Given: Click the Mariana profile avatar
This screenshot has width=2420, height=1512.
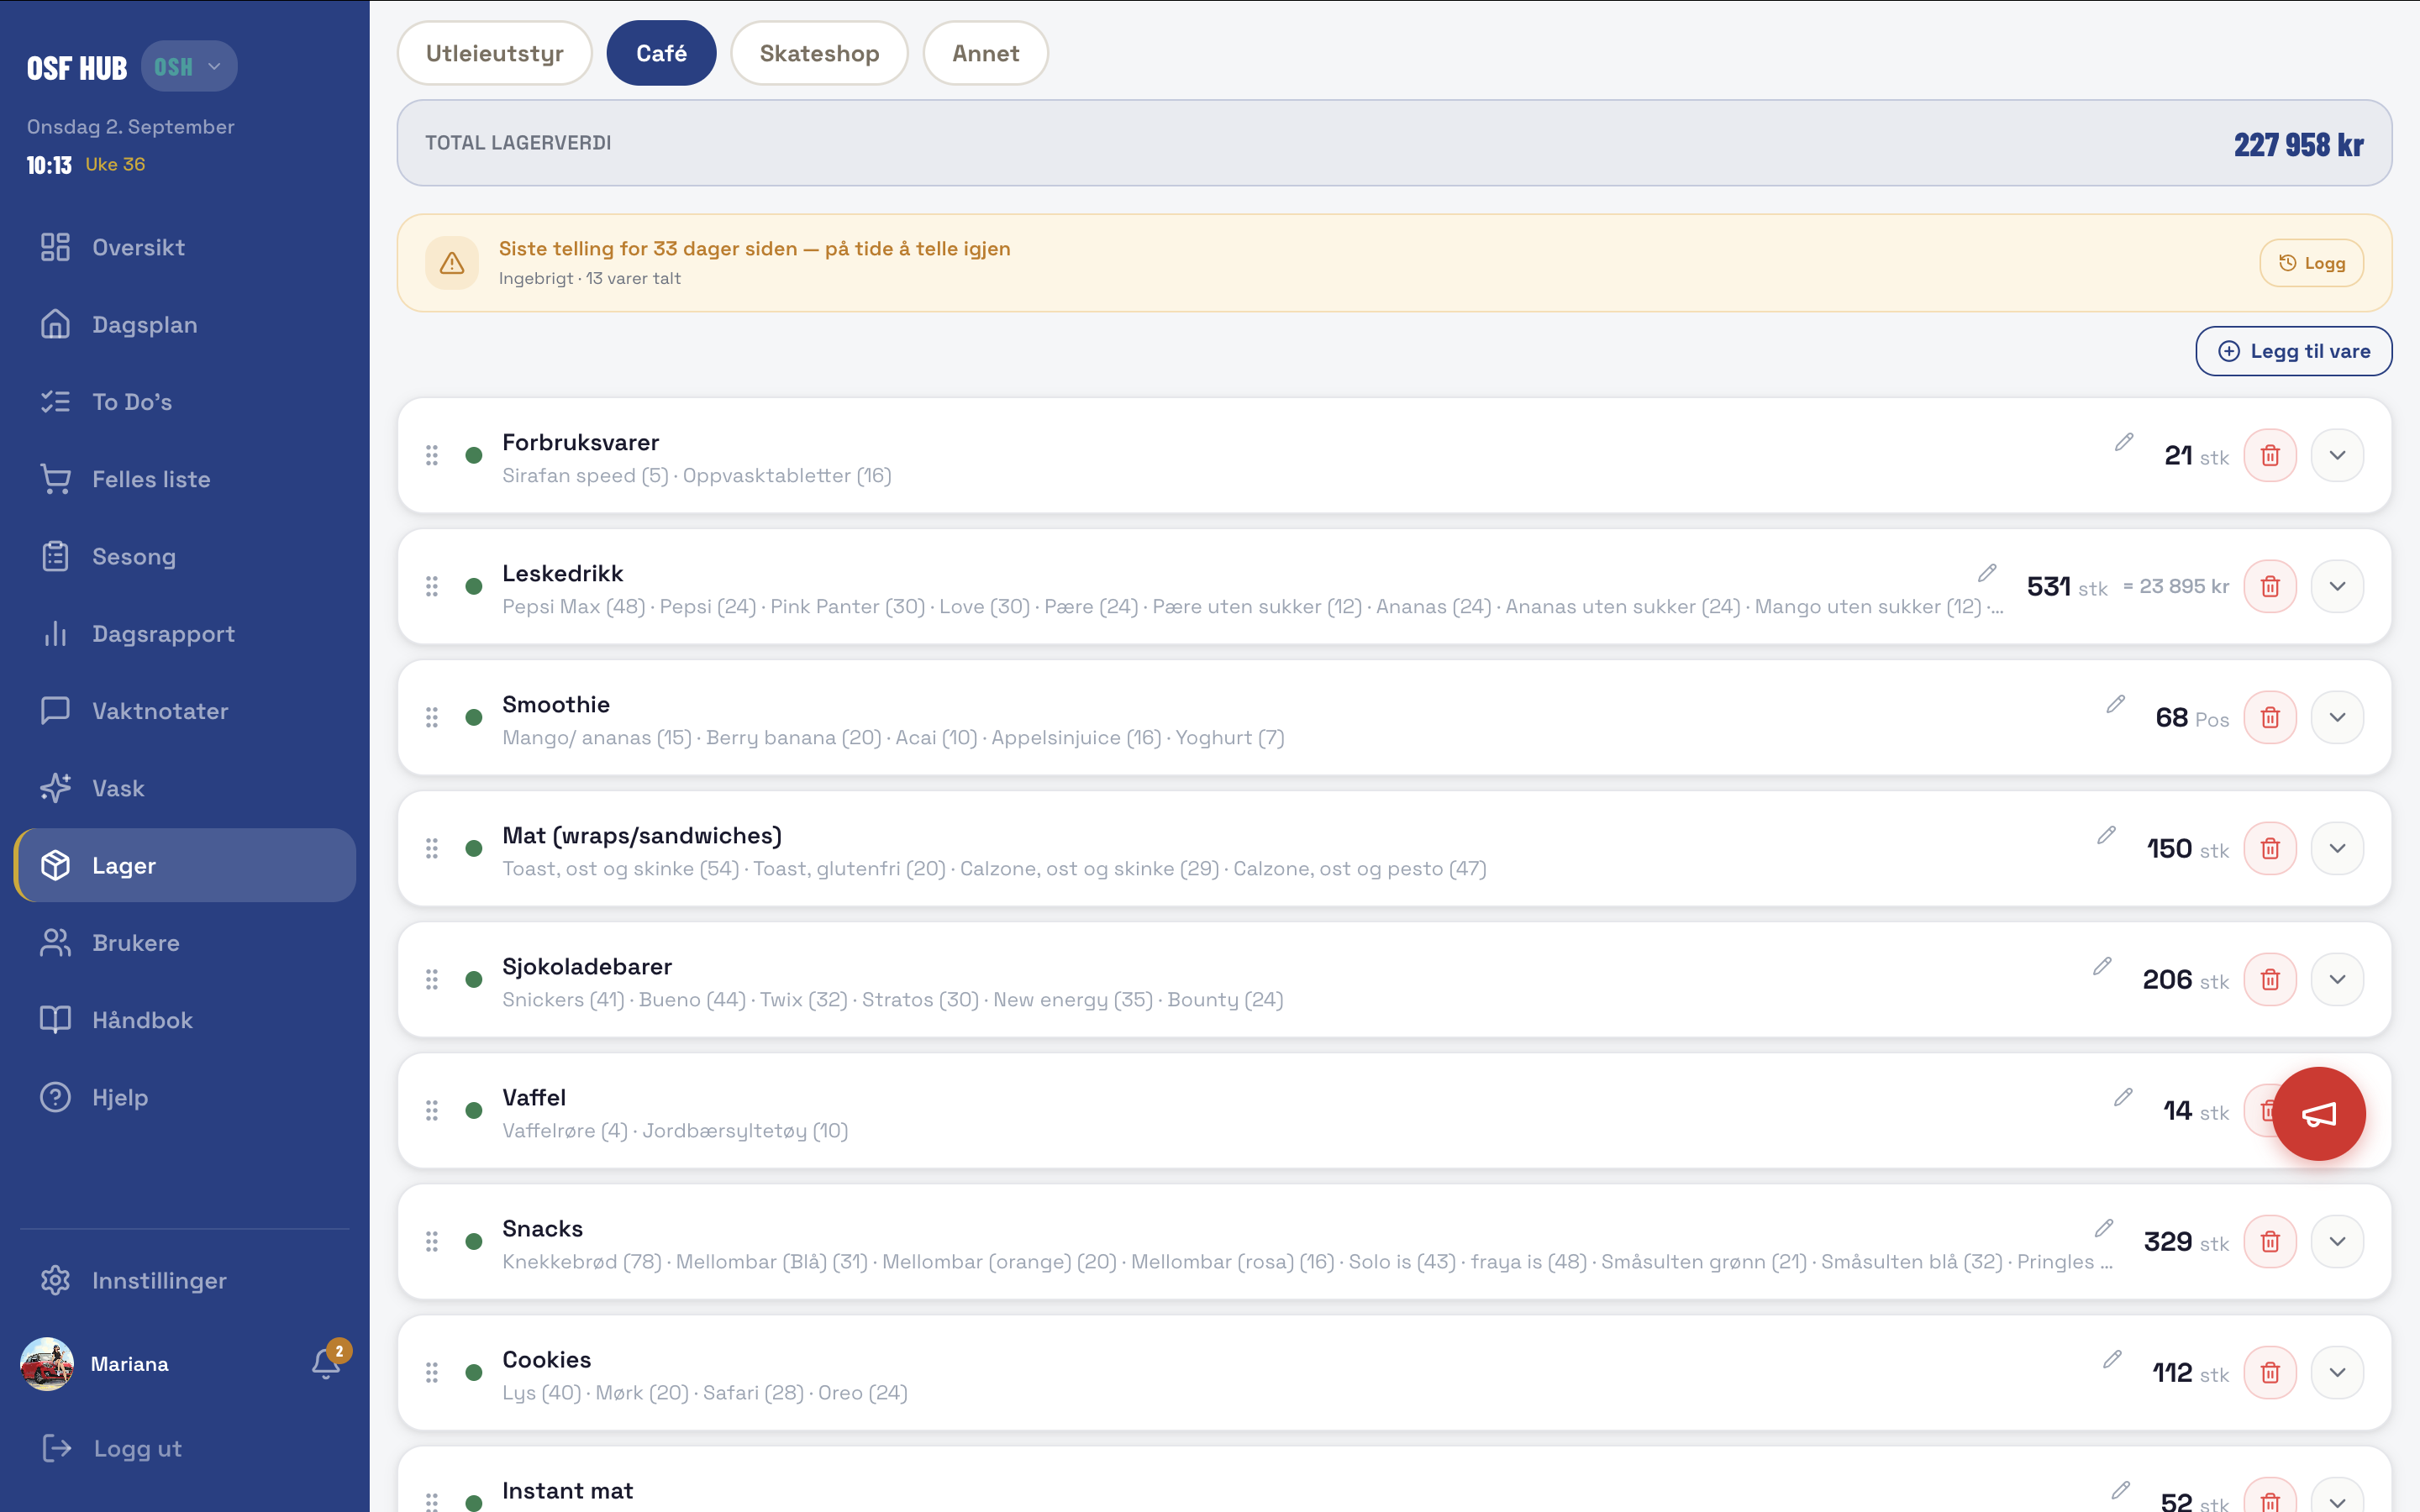Looking at the screenshot, I should click(x=47, y=1364).
